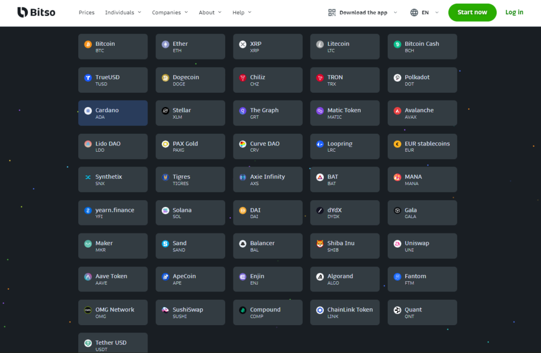Click the Quant name text
The height and width of the screenshot is (353, 541).
[413, 309]
